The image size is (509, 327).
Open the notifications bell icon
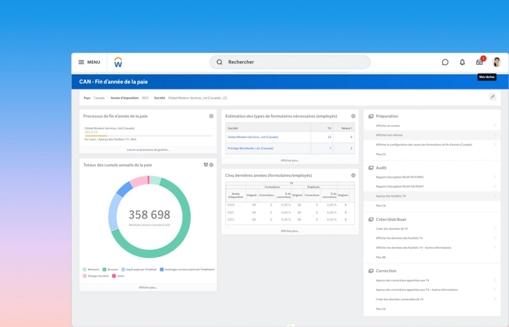coord(462,62)
